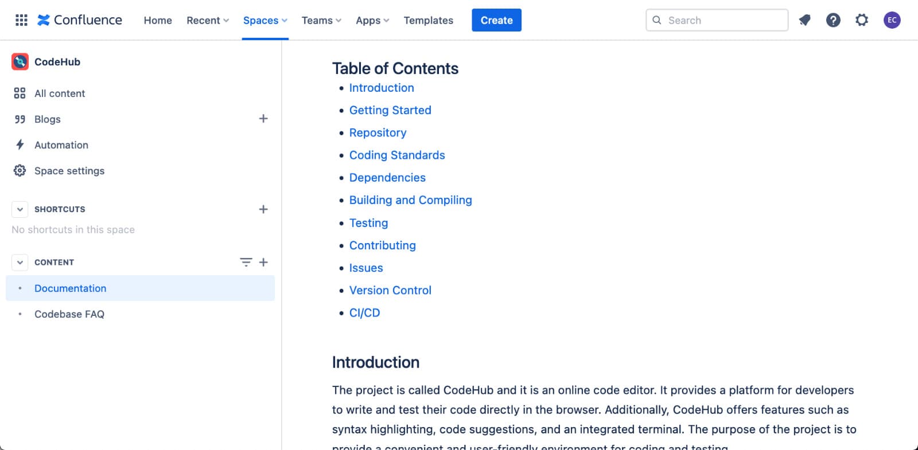This screenshot has width=918, height=450.
Task: Go to the Templates menu item
Action: (428, 20)
